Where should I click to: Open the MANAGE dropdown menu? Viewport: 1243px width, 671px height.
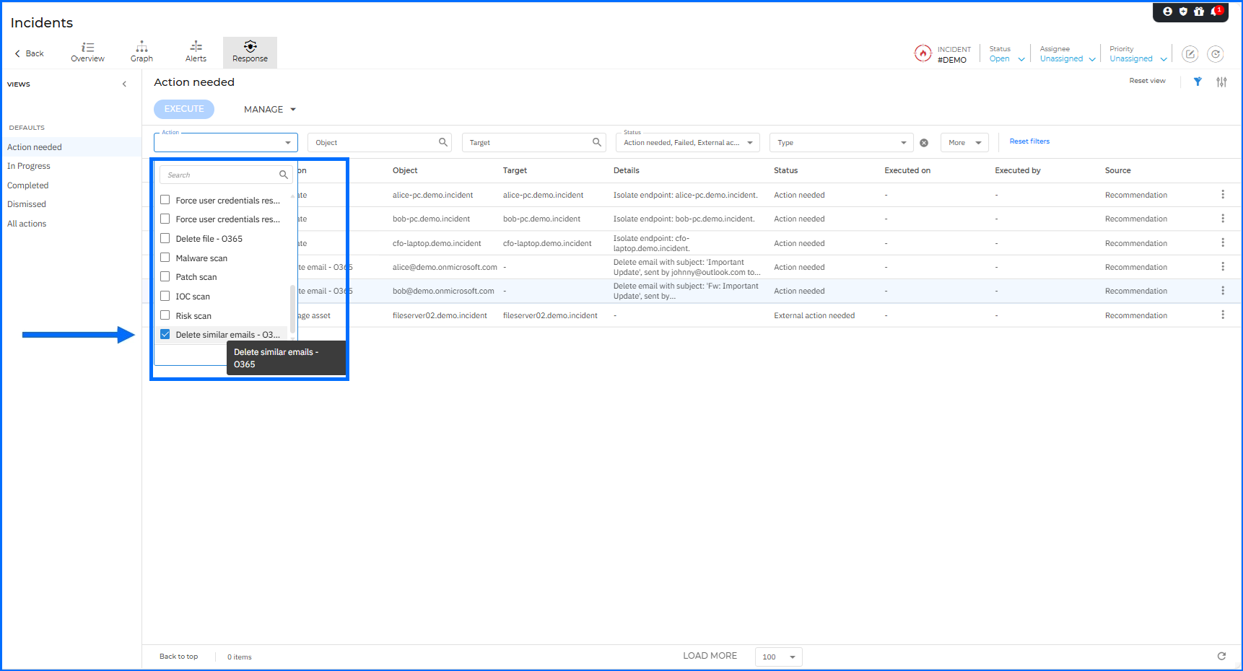[270, 110]
